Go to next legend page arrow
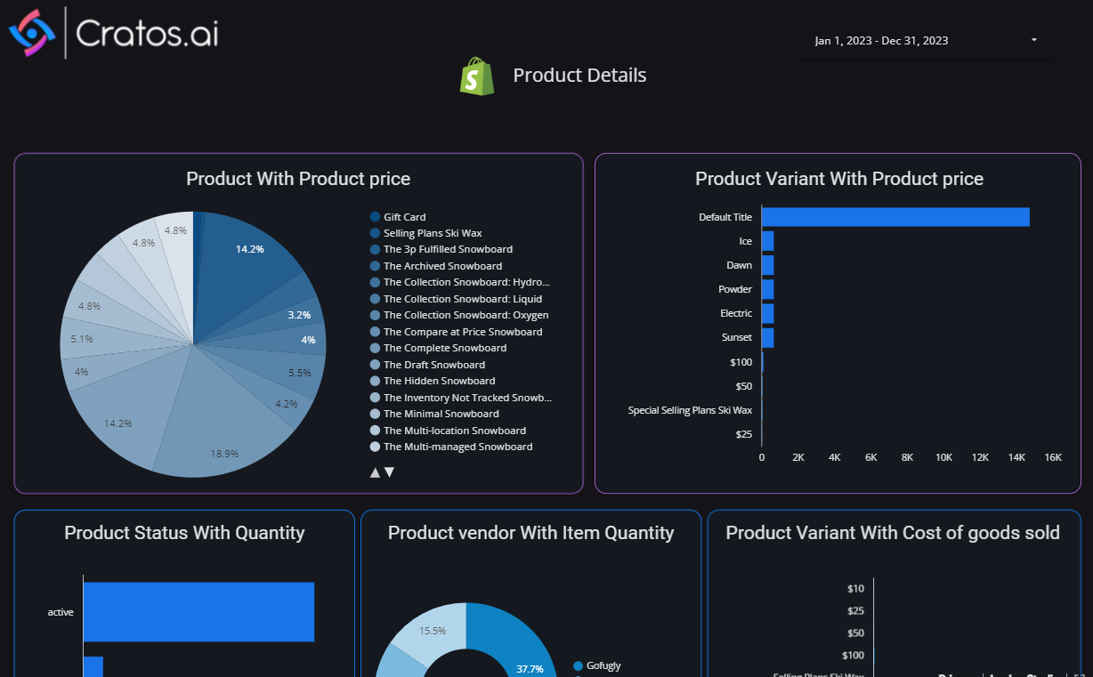Image resolution: width=1093 pixels, height=677 pixels. pyautogui.click(x=389, y=472)
